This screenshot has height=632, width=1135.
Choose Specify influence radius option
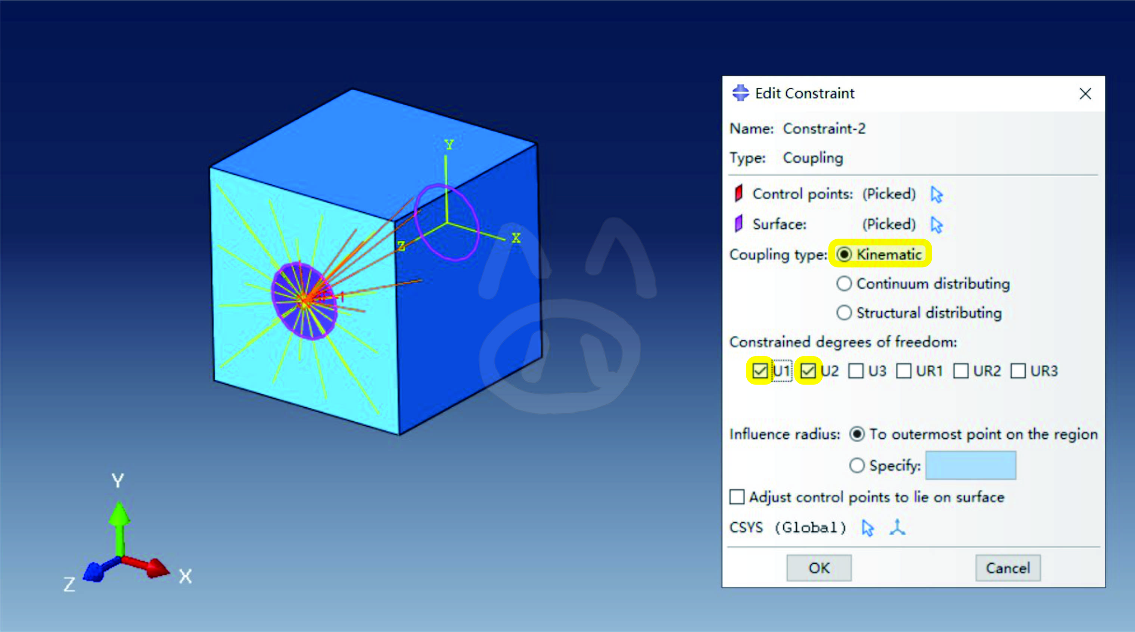click(x=857, y=466)
